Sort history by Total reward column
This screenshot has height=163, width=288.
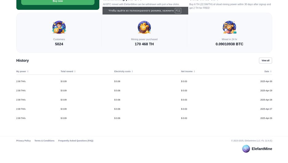coord(68,72)
